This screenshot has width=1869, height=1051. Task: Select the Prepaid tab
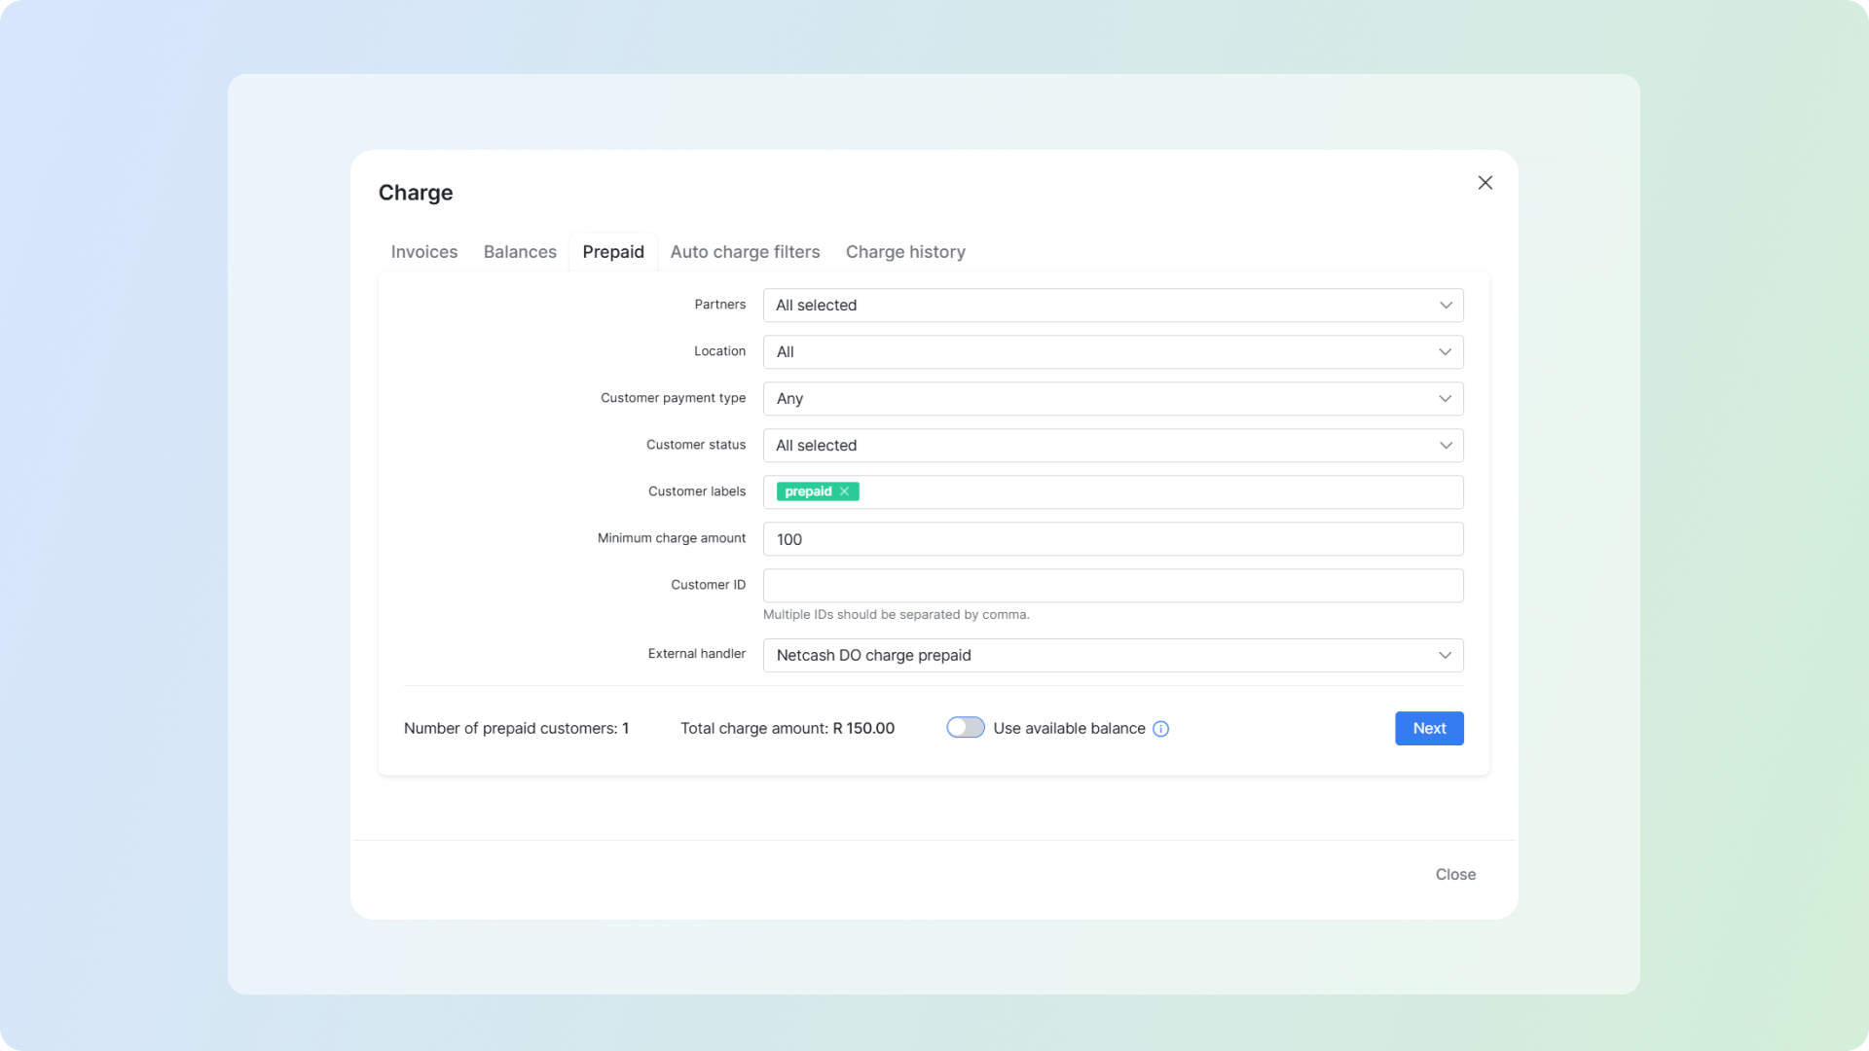pyautogui.click(x=612, y=252)
